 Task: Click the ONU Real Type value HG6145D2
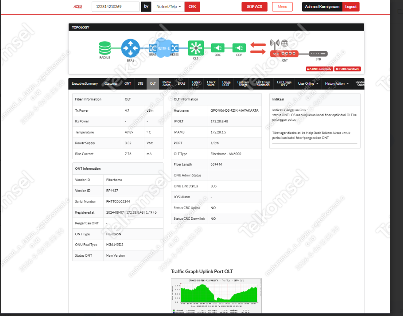[115, 245]
